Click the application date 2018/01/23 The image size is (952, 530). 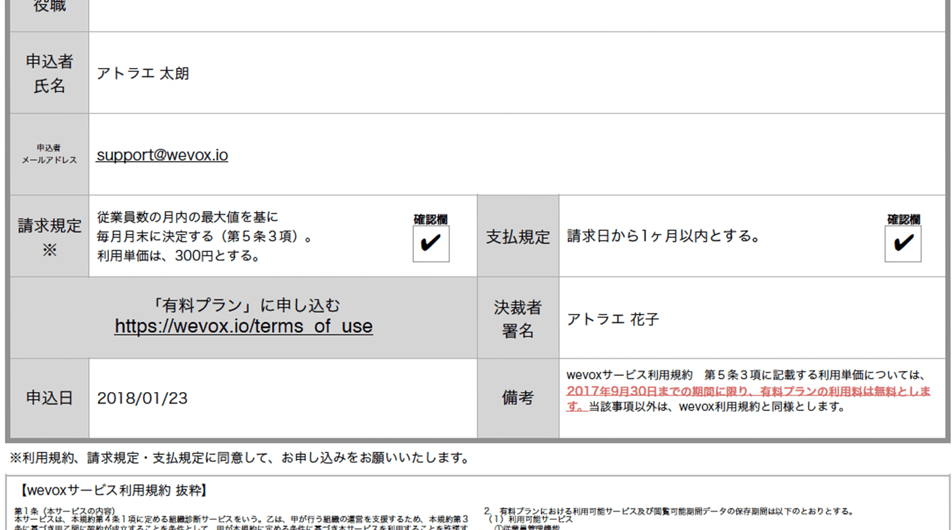coord(142,398)
